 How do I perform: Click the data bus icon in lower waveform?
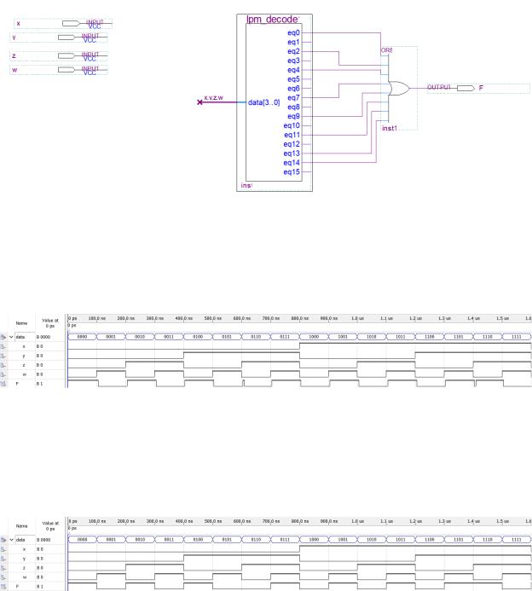coord(3,540)
